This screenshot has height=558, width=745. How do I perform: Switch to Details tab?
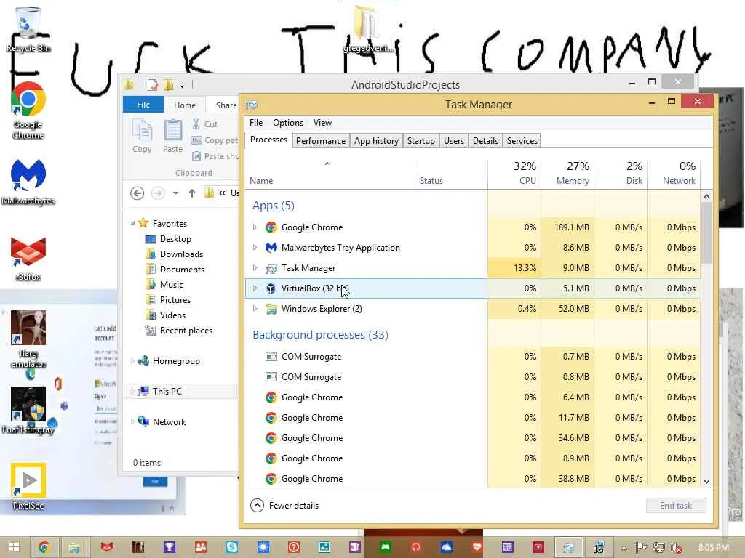485,141
